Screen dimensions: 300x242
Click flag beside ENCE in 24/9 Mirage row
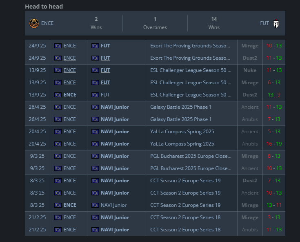[58, 46]
